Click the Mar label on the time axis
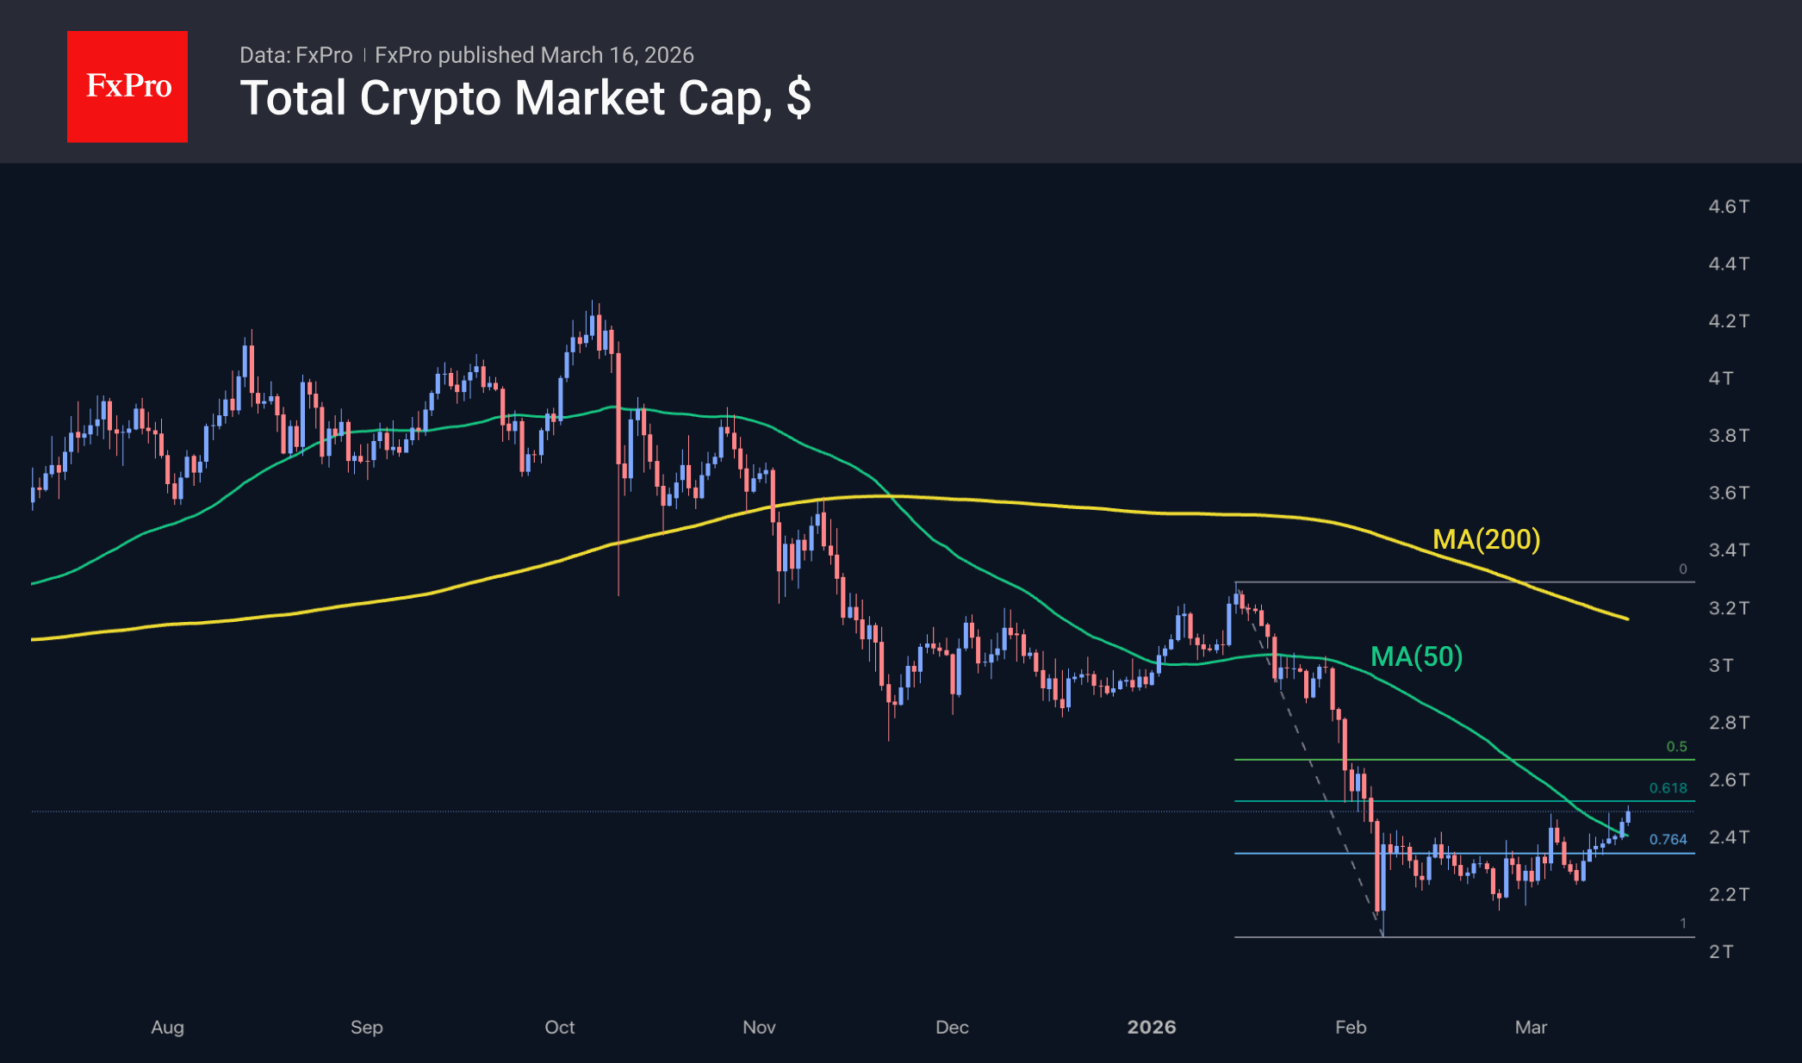 1531,1027
